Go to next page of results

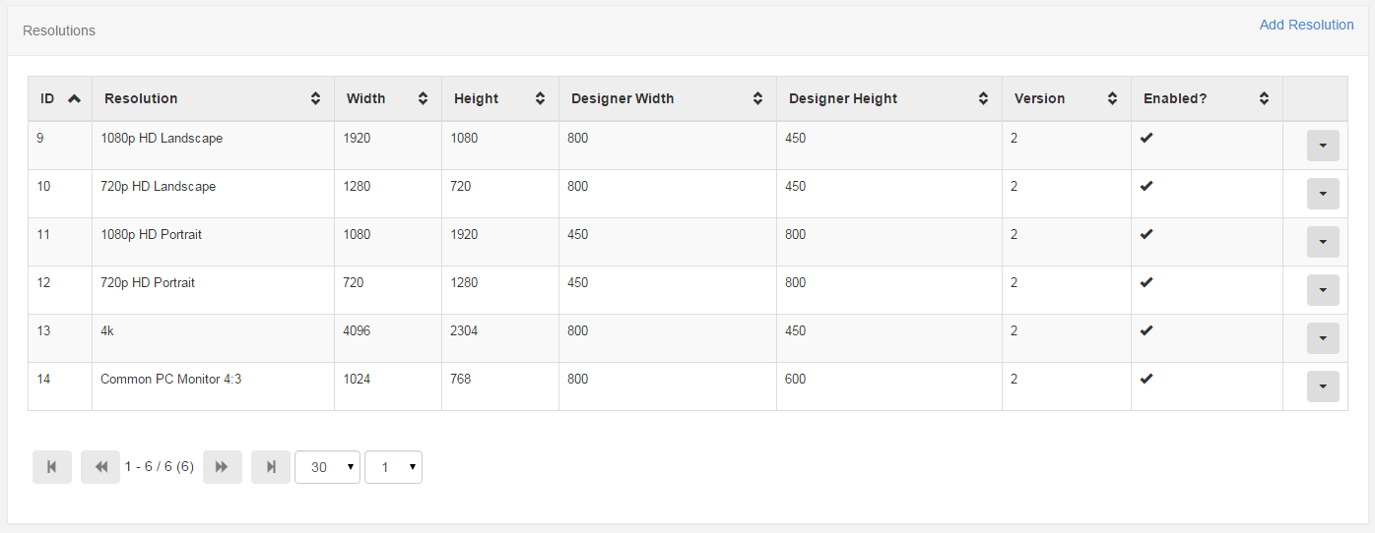pos(223,467)
